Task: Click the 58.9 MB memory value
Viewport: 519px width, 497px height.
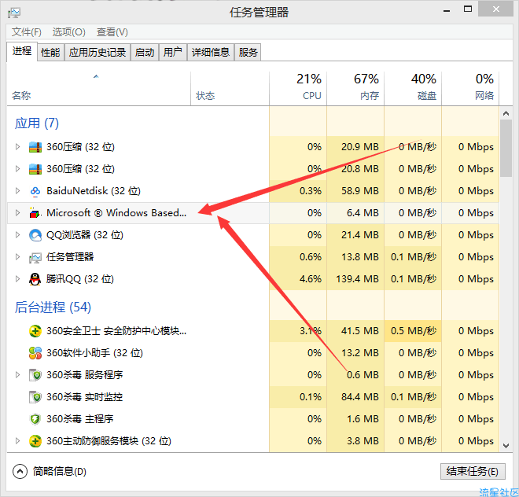Action: click(x=360, y=191)
